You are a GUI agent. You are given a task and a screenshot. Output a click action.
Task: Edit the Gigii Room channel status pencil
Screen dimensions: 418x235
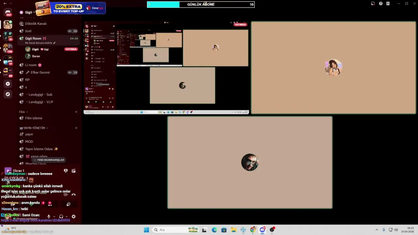(54, 43)
